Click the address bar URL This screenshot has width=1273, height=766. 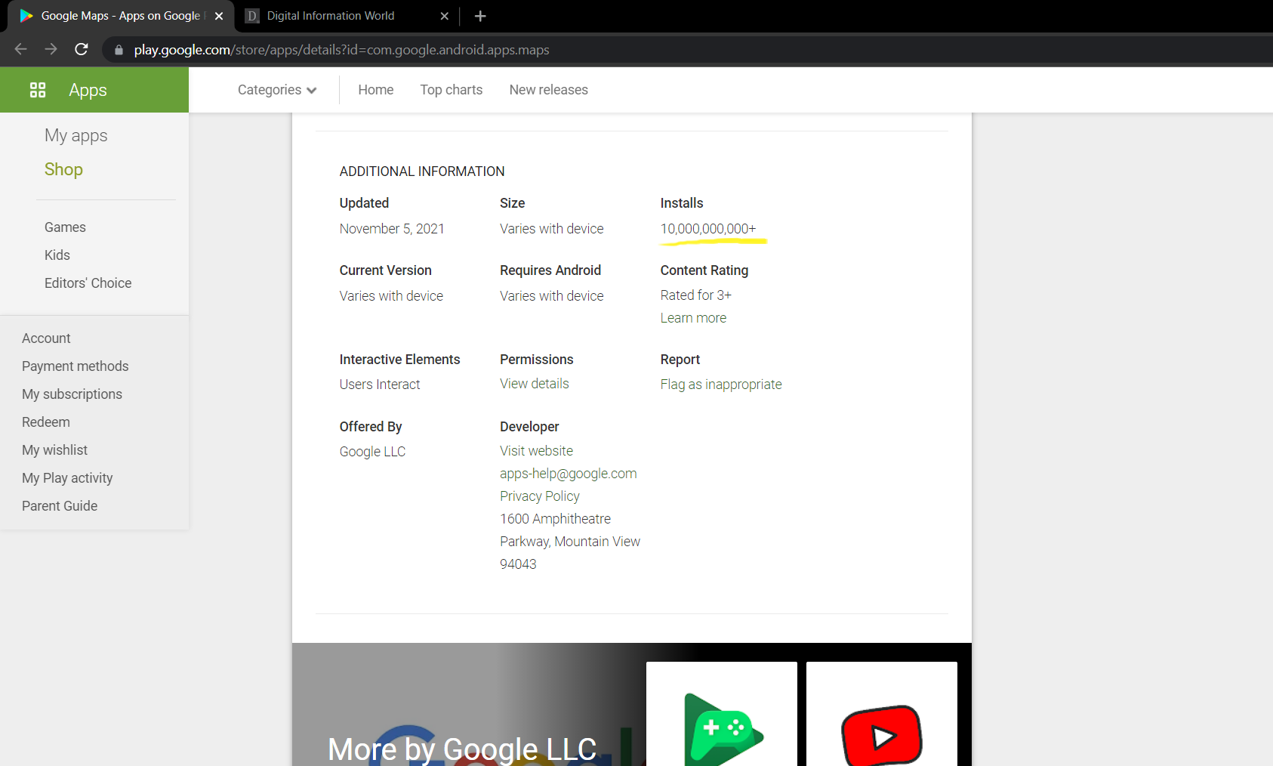342,50
